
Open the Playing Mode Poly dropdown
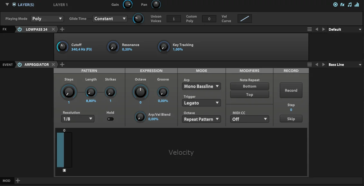[47, 19]
